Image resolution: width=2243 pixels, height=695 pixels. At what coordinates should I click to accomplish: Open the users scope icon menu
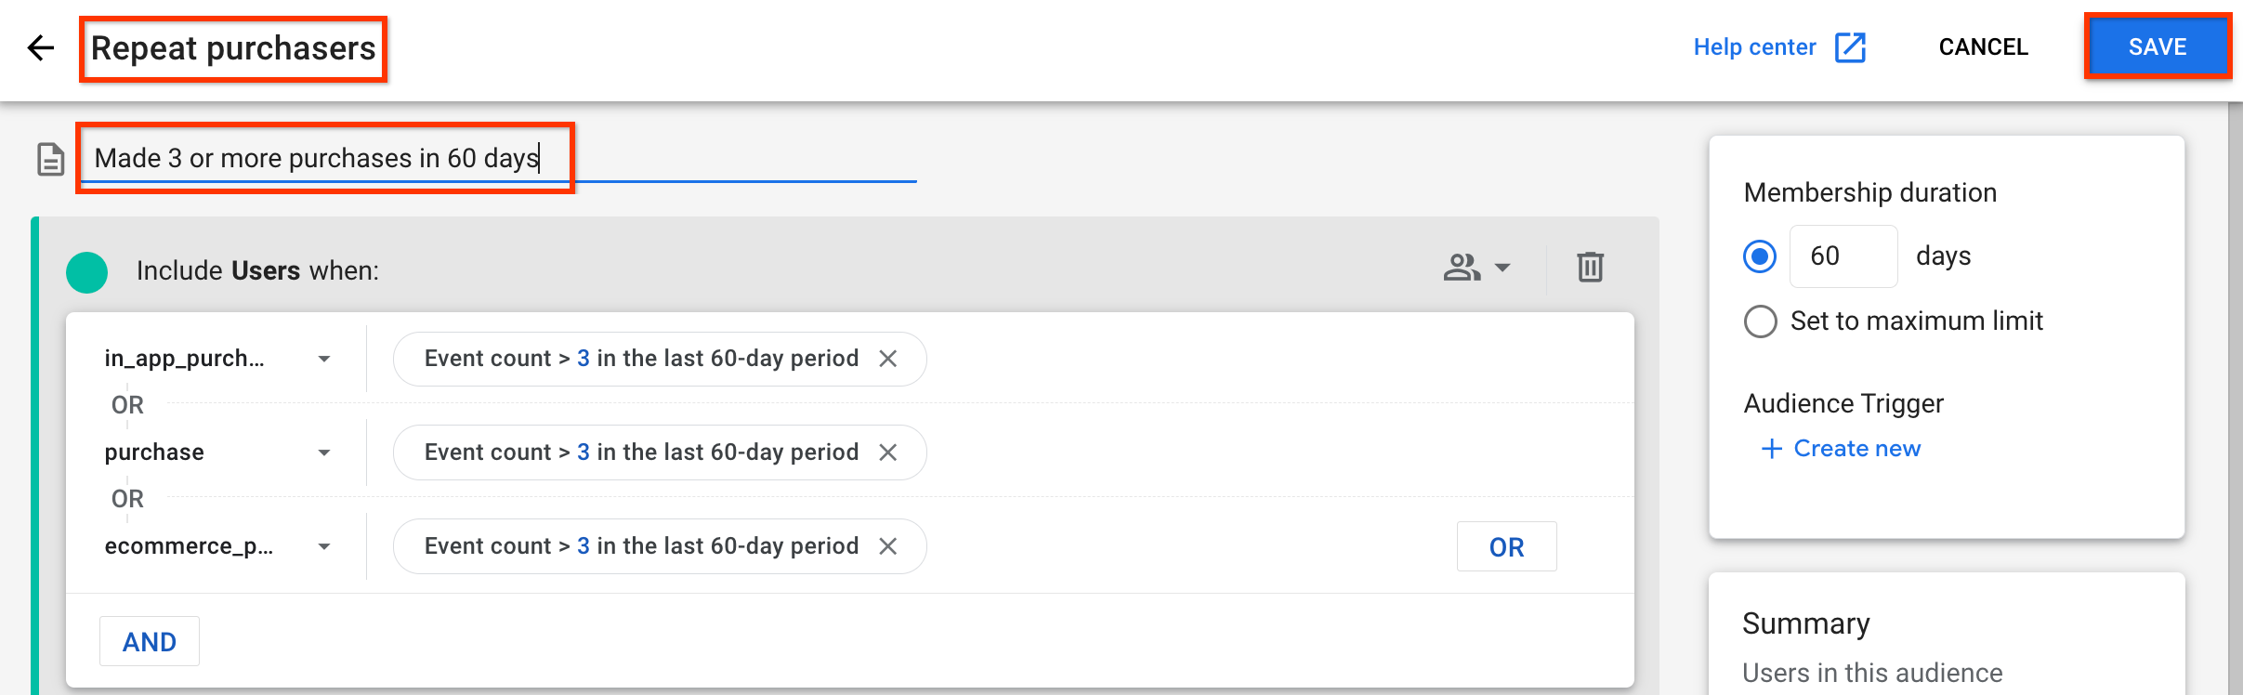[x=1476, y=268]
